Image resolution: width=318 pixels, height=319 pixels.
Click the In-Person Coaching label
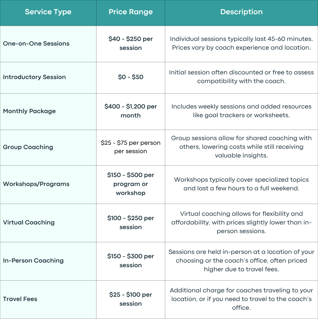(x=33, y=261)
